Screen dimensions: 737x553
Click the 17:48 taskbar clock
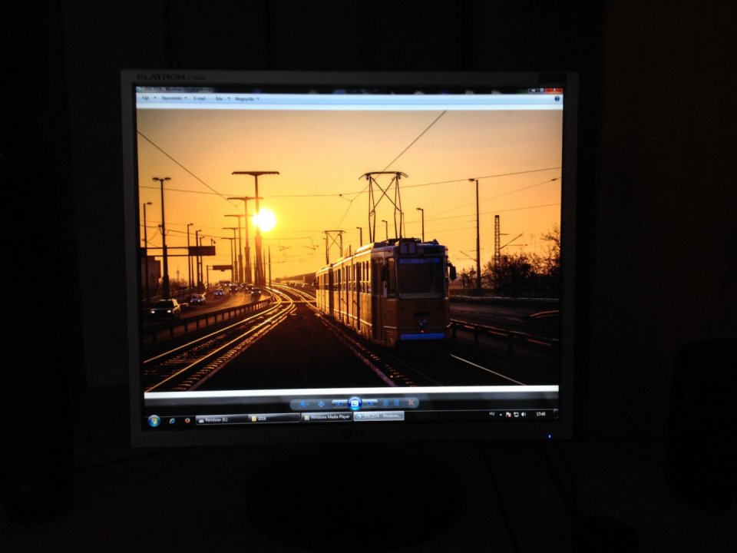pyautogui.click(x=540, y=414)
